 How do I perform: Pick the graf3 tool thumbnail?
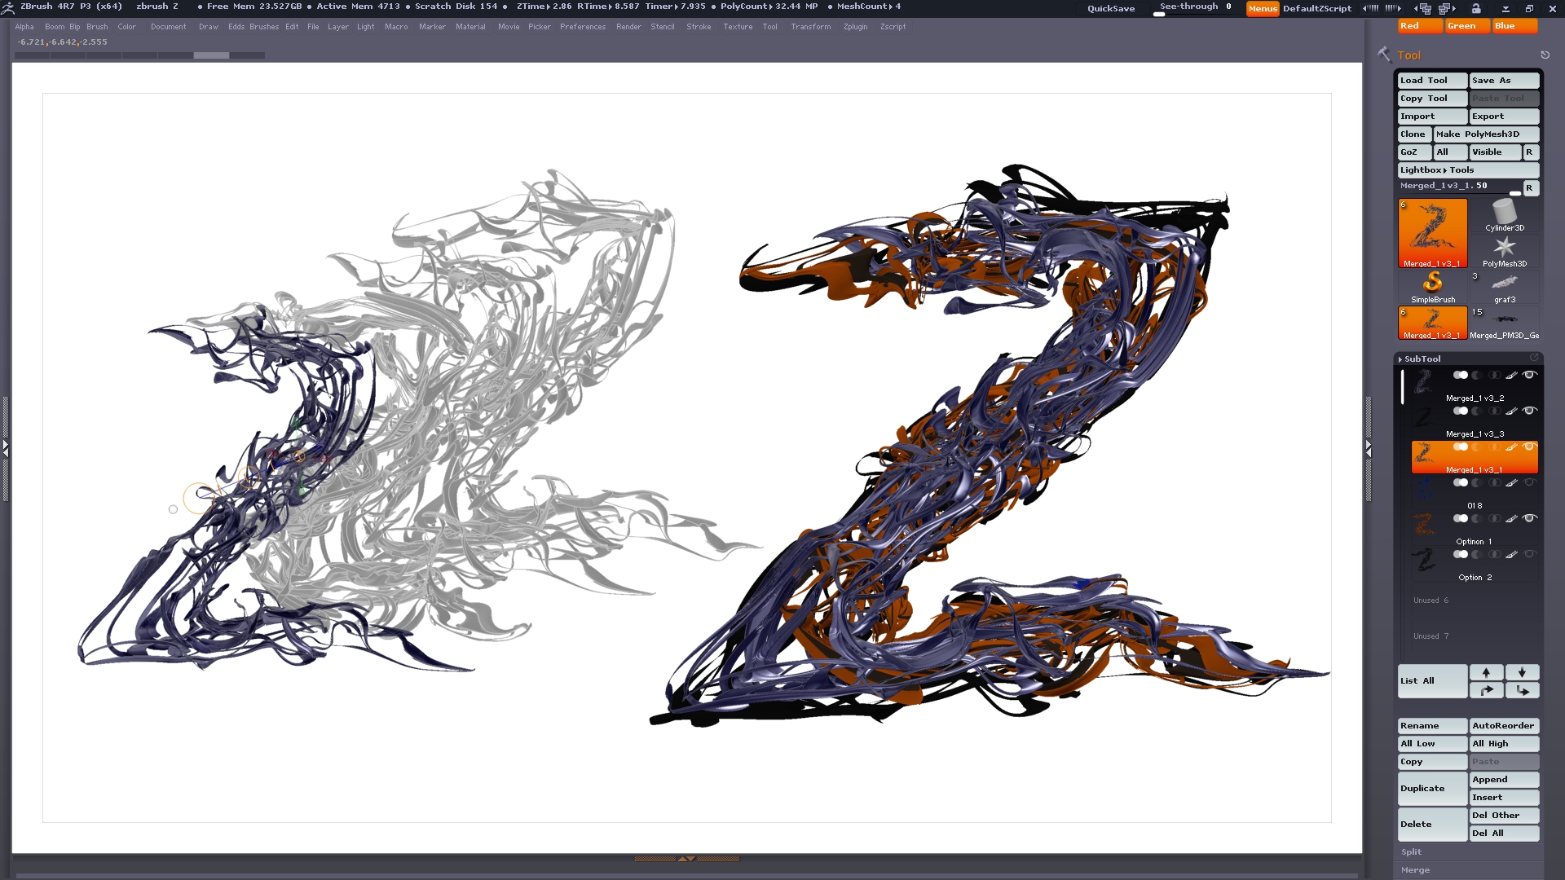pyautogui.click(x=1504, y=285)
